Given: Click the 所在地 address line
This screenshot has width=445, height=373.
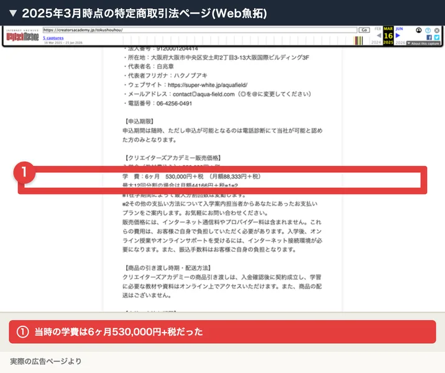Looking at the screenshot, I should [x=216, y=57].
